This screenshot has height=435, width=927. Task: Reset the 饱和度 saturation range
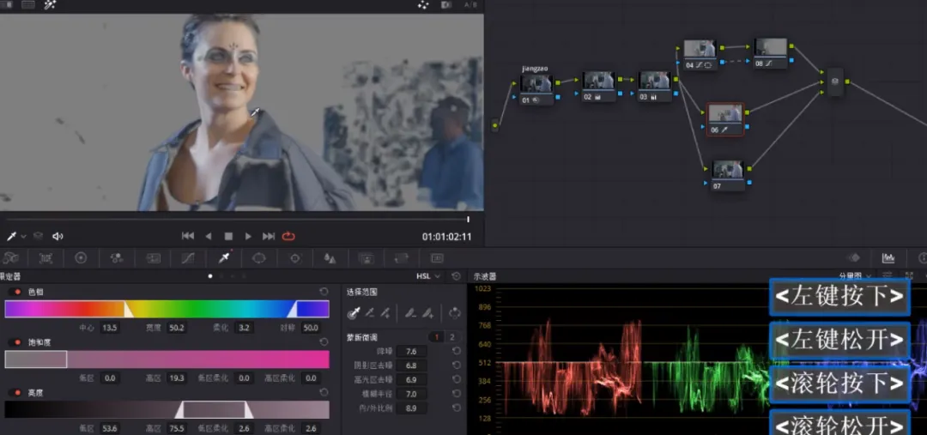click(324, 342)
